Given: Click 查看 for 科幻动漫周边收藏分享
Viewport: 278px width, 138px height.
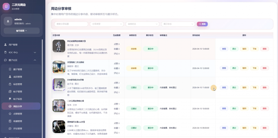Looking at the screenshot, I should point(224,49).
